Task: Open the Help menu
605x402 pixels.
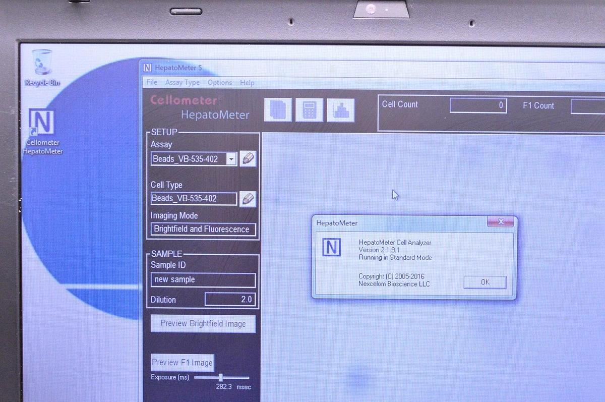Action: click(247, 82)
